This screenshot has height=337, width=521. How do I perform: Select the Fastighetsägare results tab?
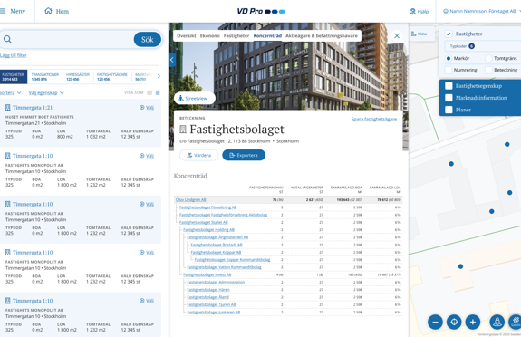point(112,77)
